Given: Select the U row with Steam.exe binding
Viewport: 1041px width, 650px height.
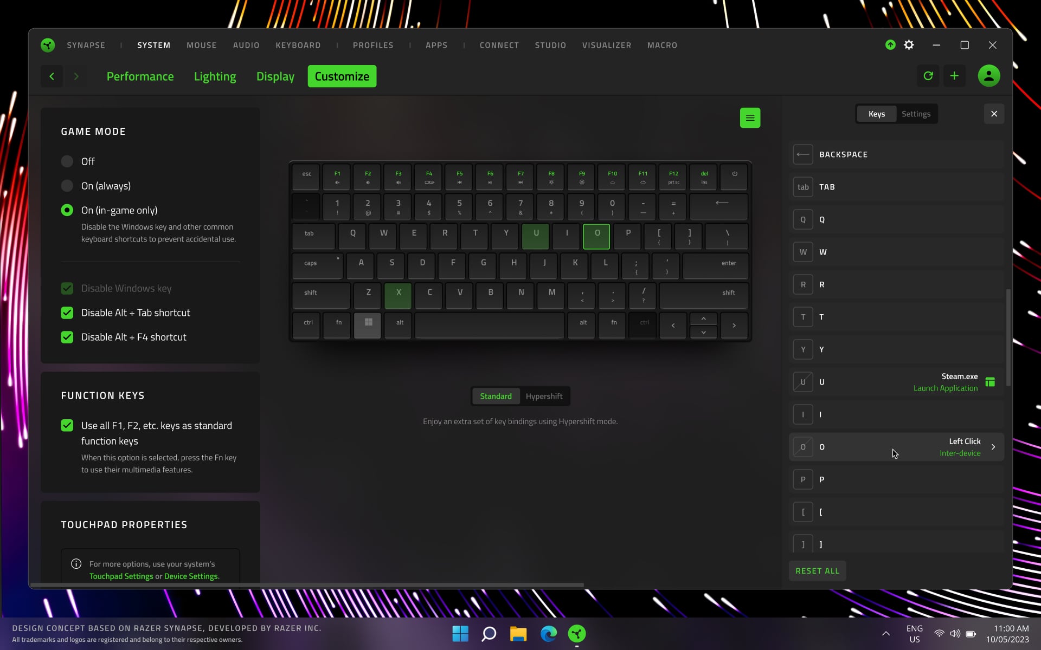Looking at the screenshot, I should click(896, 382).
